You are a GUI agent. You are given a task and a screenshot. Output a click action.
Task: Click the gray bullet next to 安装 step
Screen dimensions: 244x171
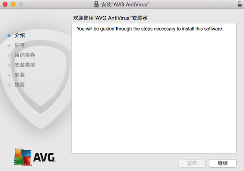[9, 75]
